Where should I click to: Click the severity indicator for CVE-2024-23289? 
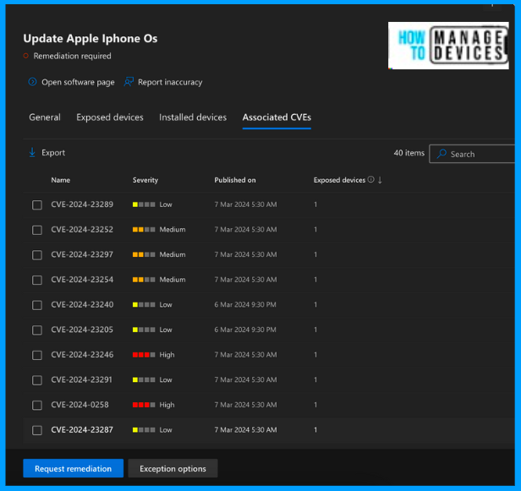tap(144, 205)
